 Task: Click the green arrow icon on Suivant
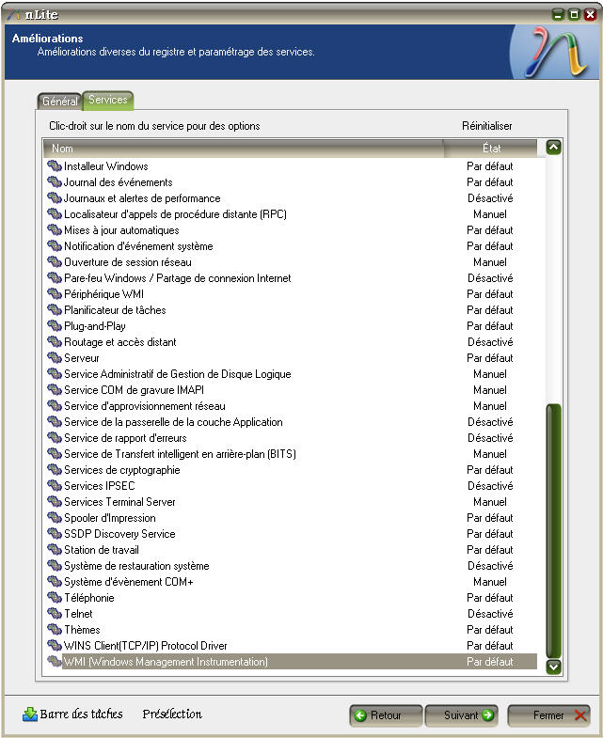[x=487, y=714]
